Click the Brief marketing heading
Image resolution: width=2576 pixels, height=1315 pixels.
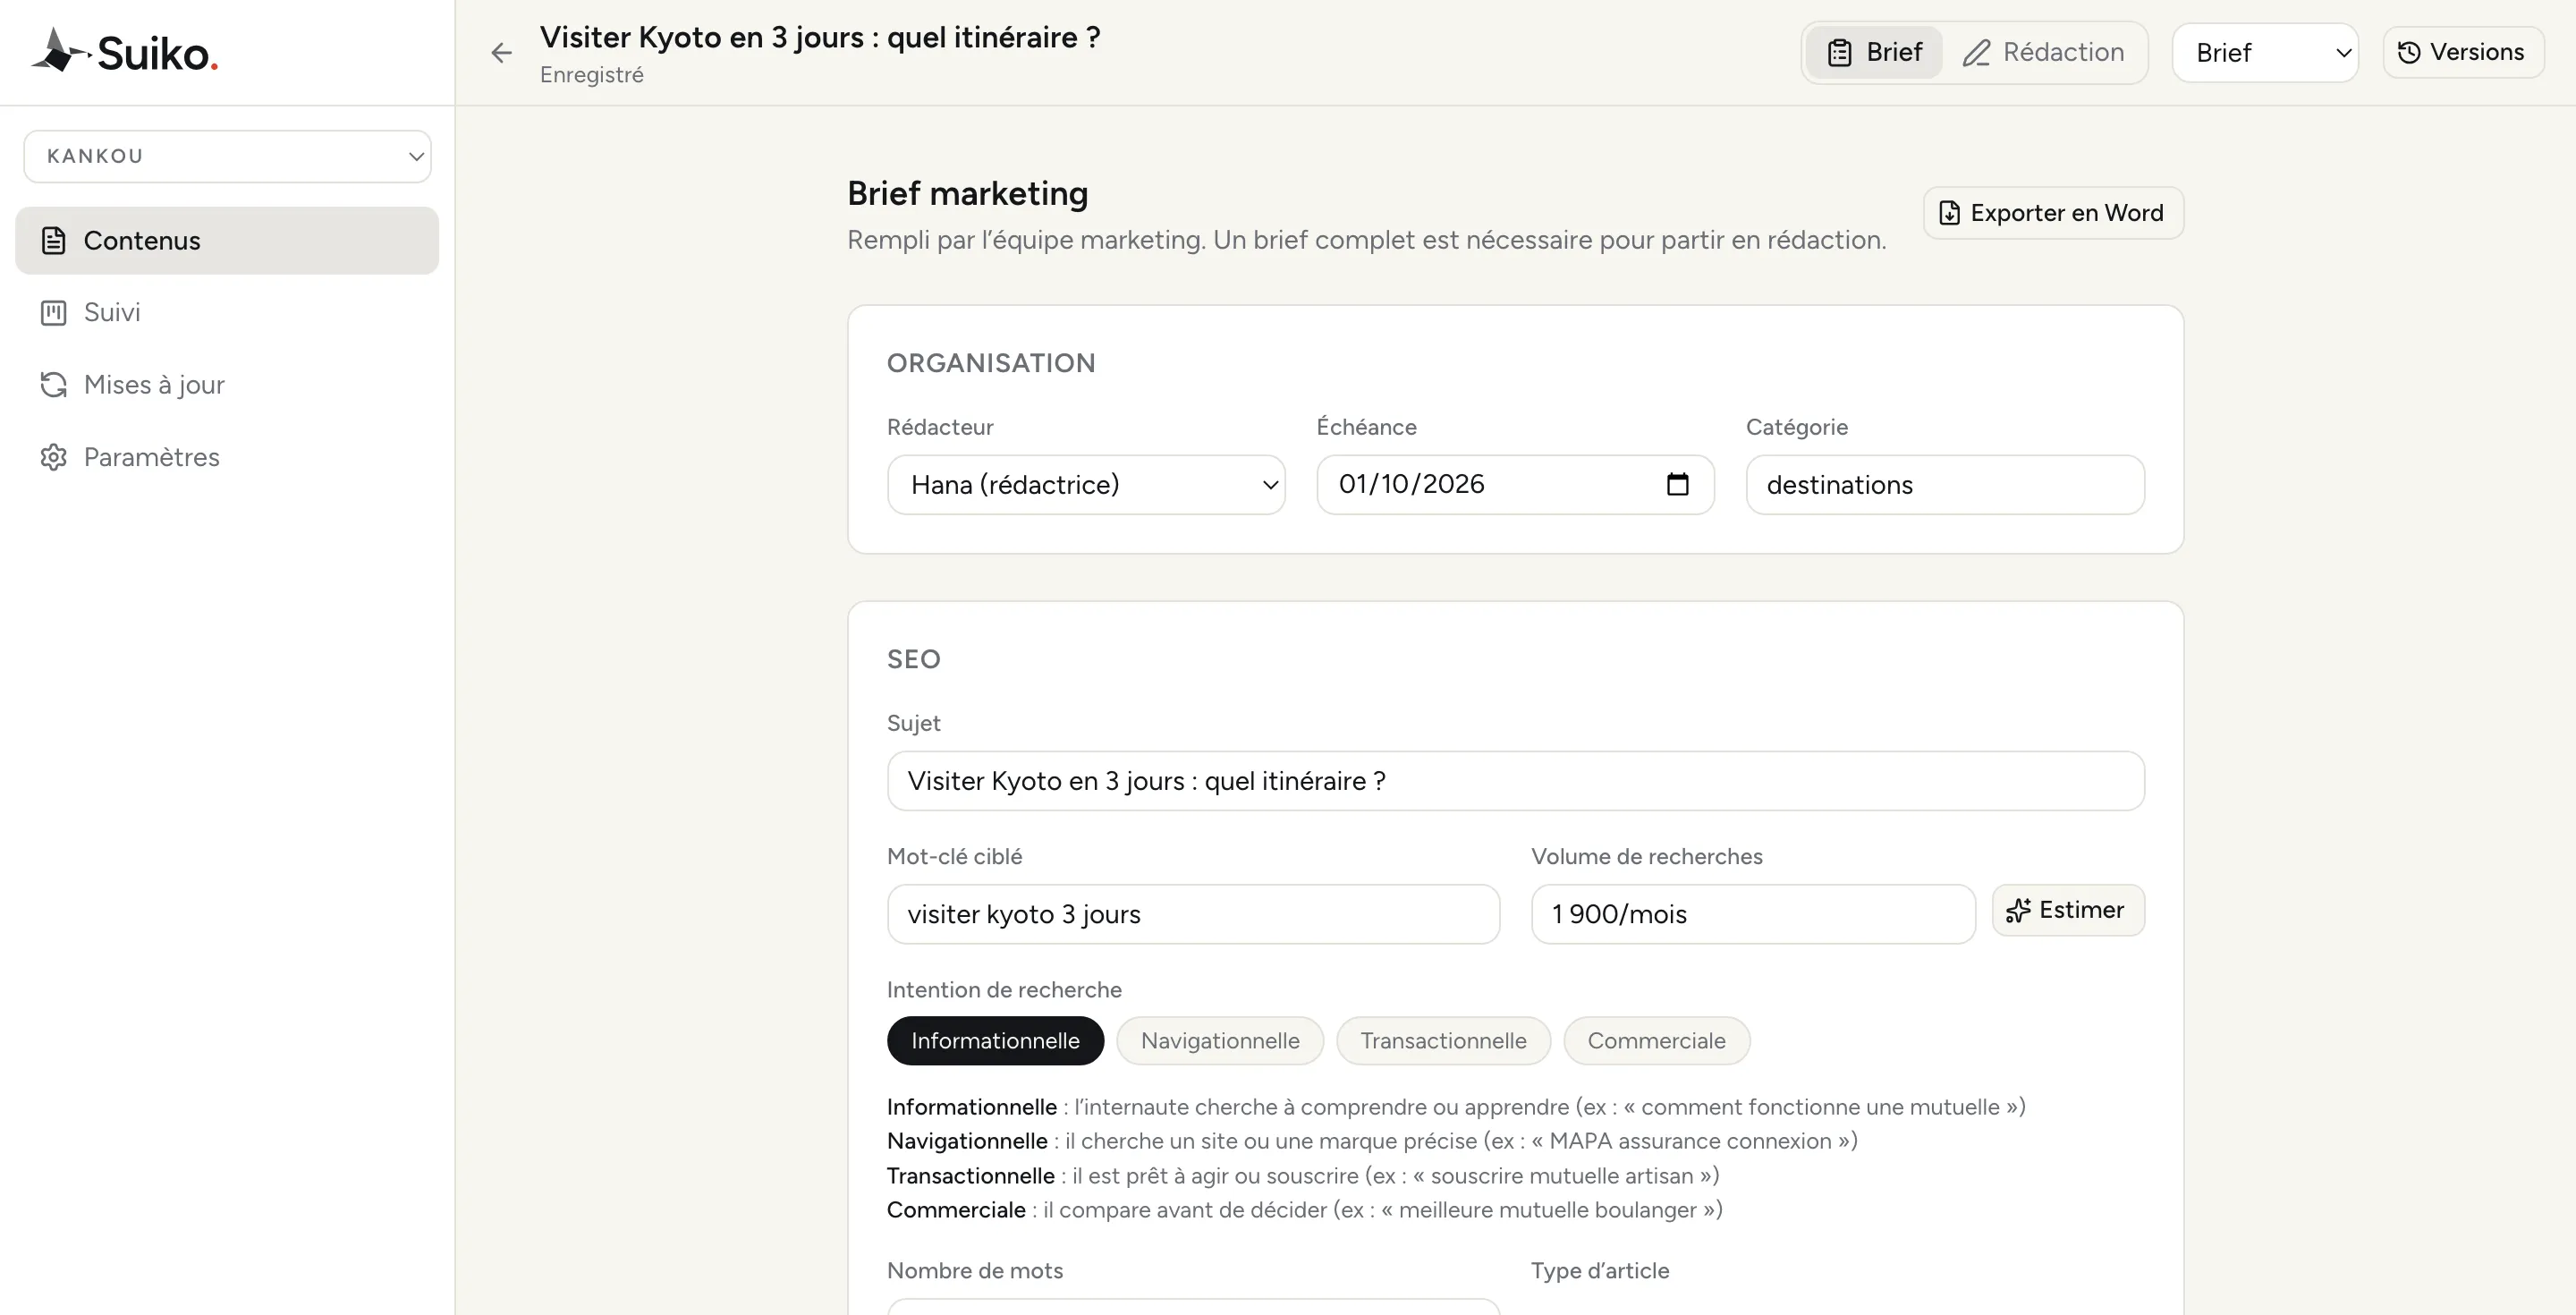click(967, 193)
